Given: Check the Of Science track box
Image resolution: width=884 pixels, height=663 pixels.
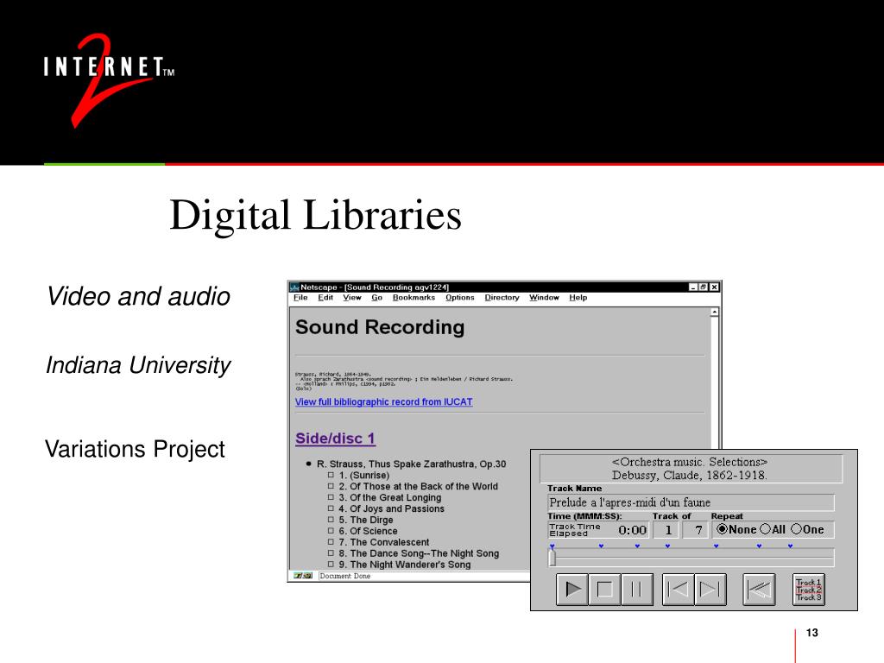Looking at the screenshot, I should click(x=331, y=531).
